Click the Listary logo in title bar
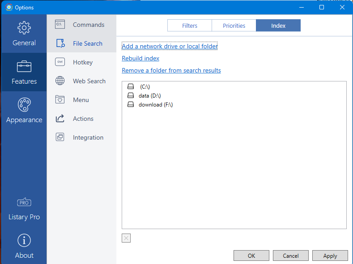Image resolution: width=353 pixels, height=264 pixels. 9,7
